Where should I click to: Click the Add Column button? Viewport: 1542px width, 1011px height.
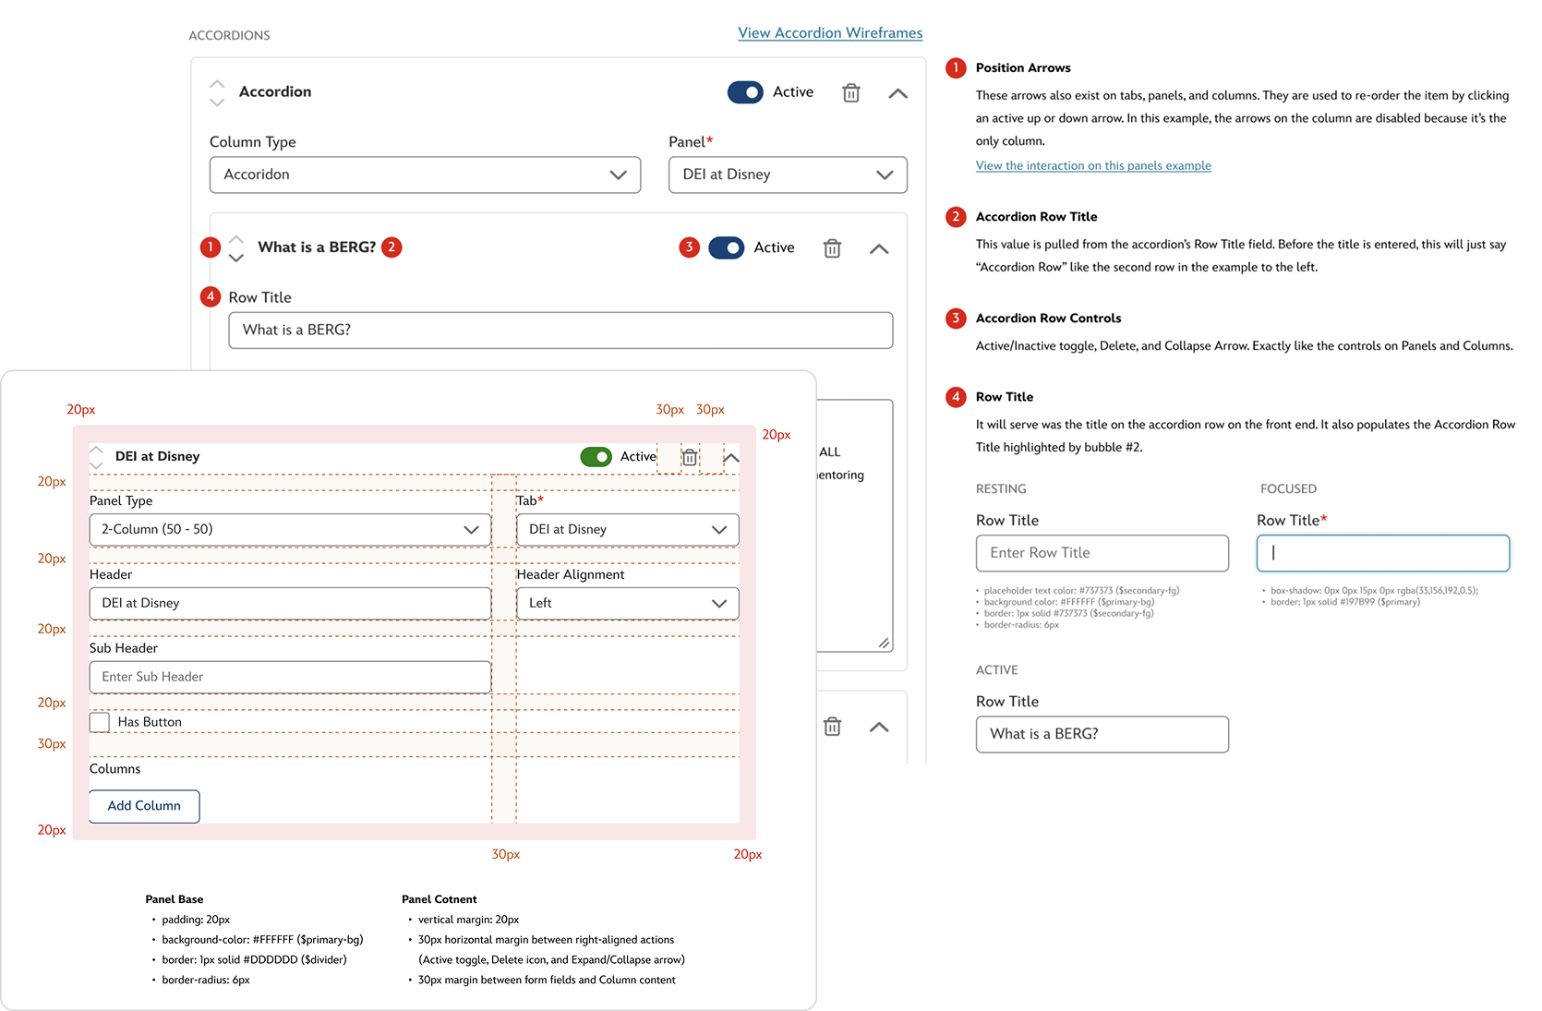pos(144,806)
